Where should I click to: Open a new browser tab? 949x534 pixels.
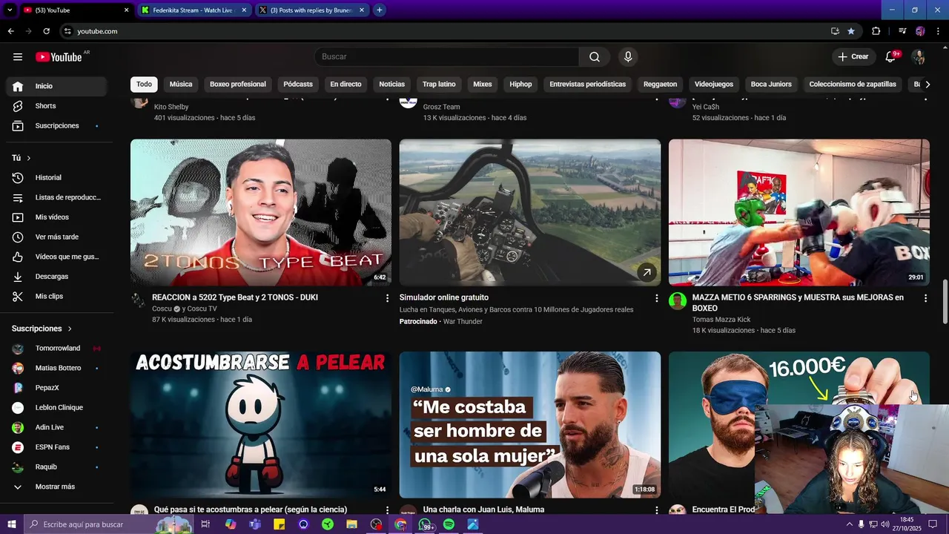[380, 10]
